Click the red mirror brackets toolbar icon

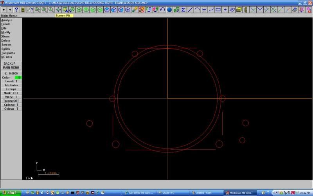302,9
